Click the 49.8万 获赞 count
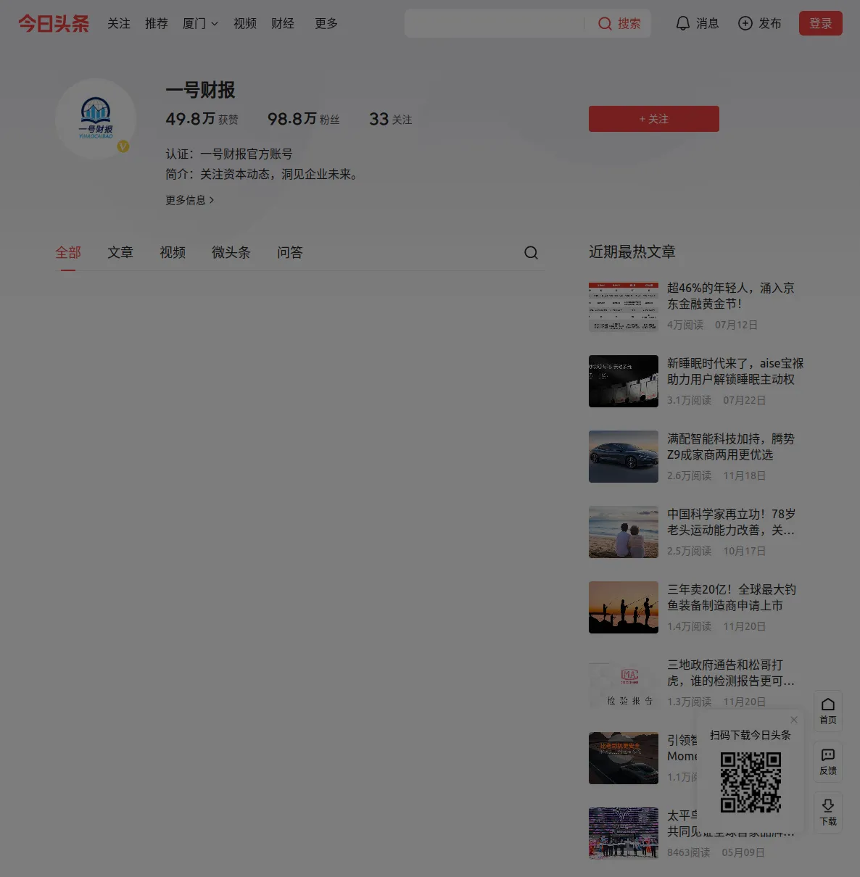Image resolution: width=860 pixels, height=877 pixels. 202,119
